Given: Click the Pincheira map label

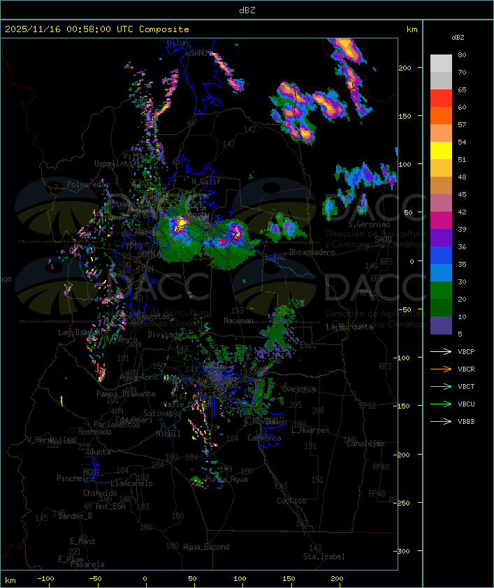Looking at the screenshot, I should coord(75,478).
